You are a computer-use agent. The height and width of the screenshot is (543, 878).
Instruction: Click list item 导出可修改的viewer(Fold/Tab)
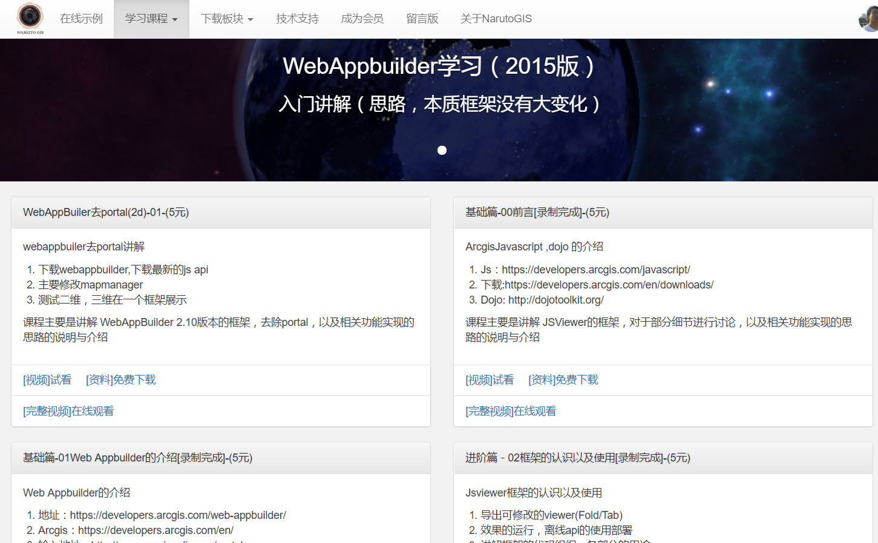tap(552, 515)
